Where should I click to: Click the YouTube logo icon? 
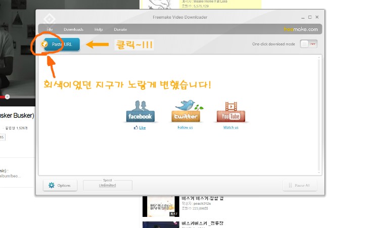pyautogui.click(x=231, y=112)
